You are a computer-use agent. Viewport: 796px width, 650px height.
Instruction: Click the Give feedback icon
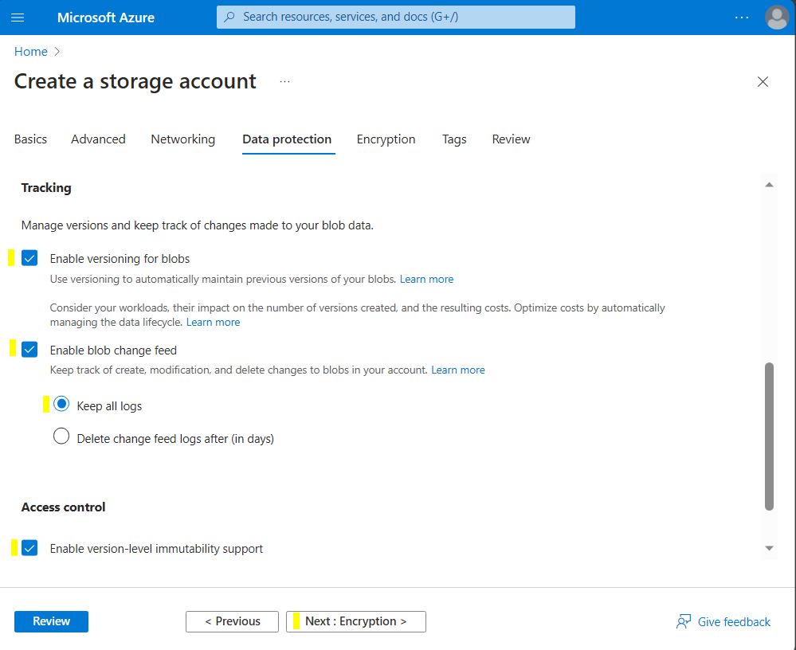(683, 621)
